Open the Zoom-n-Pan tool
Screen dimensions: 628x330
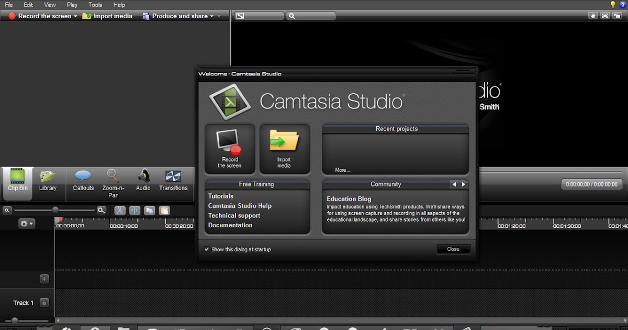(113, 184)
